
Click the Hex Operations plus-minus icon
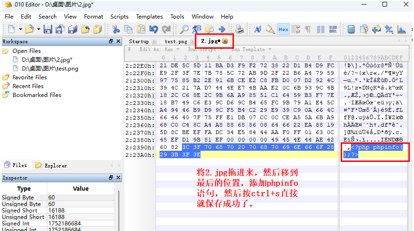[x=389, y=29]
